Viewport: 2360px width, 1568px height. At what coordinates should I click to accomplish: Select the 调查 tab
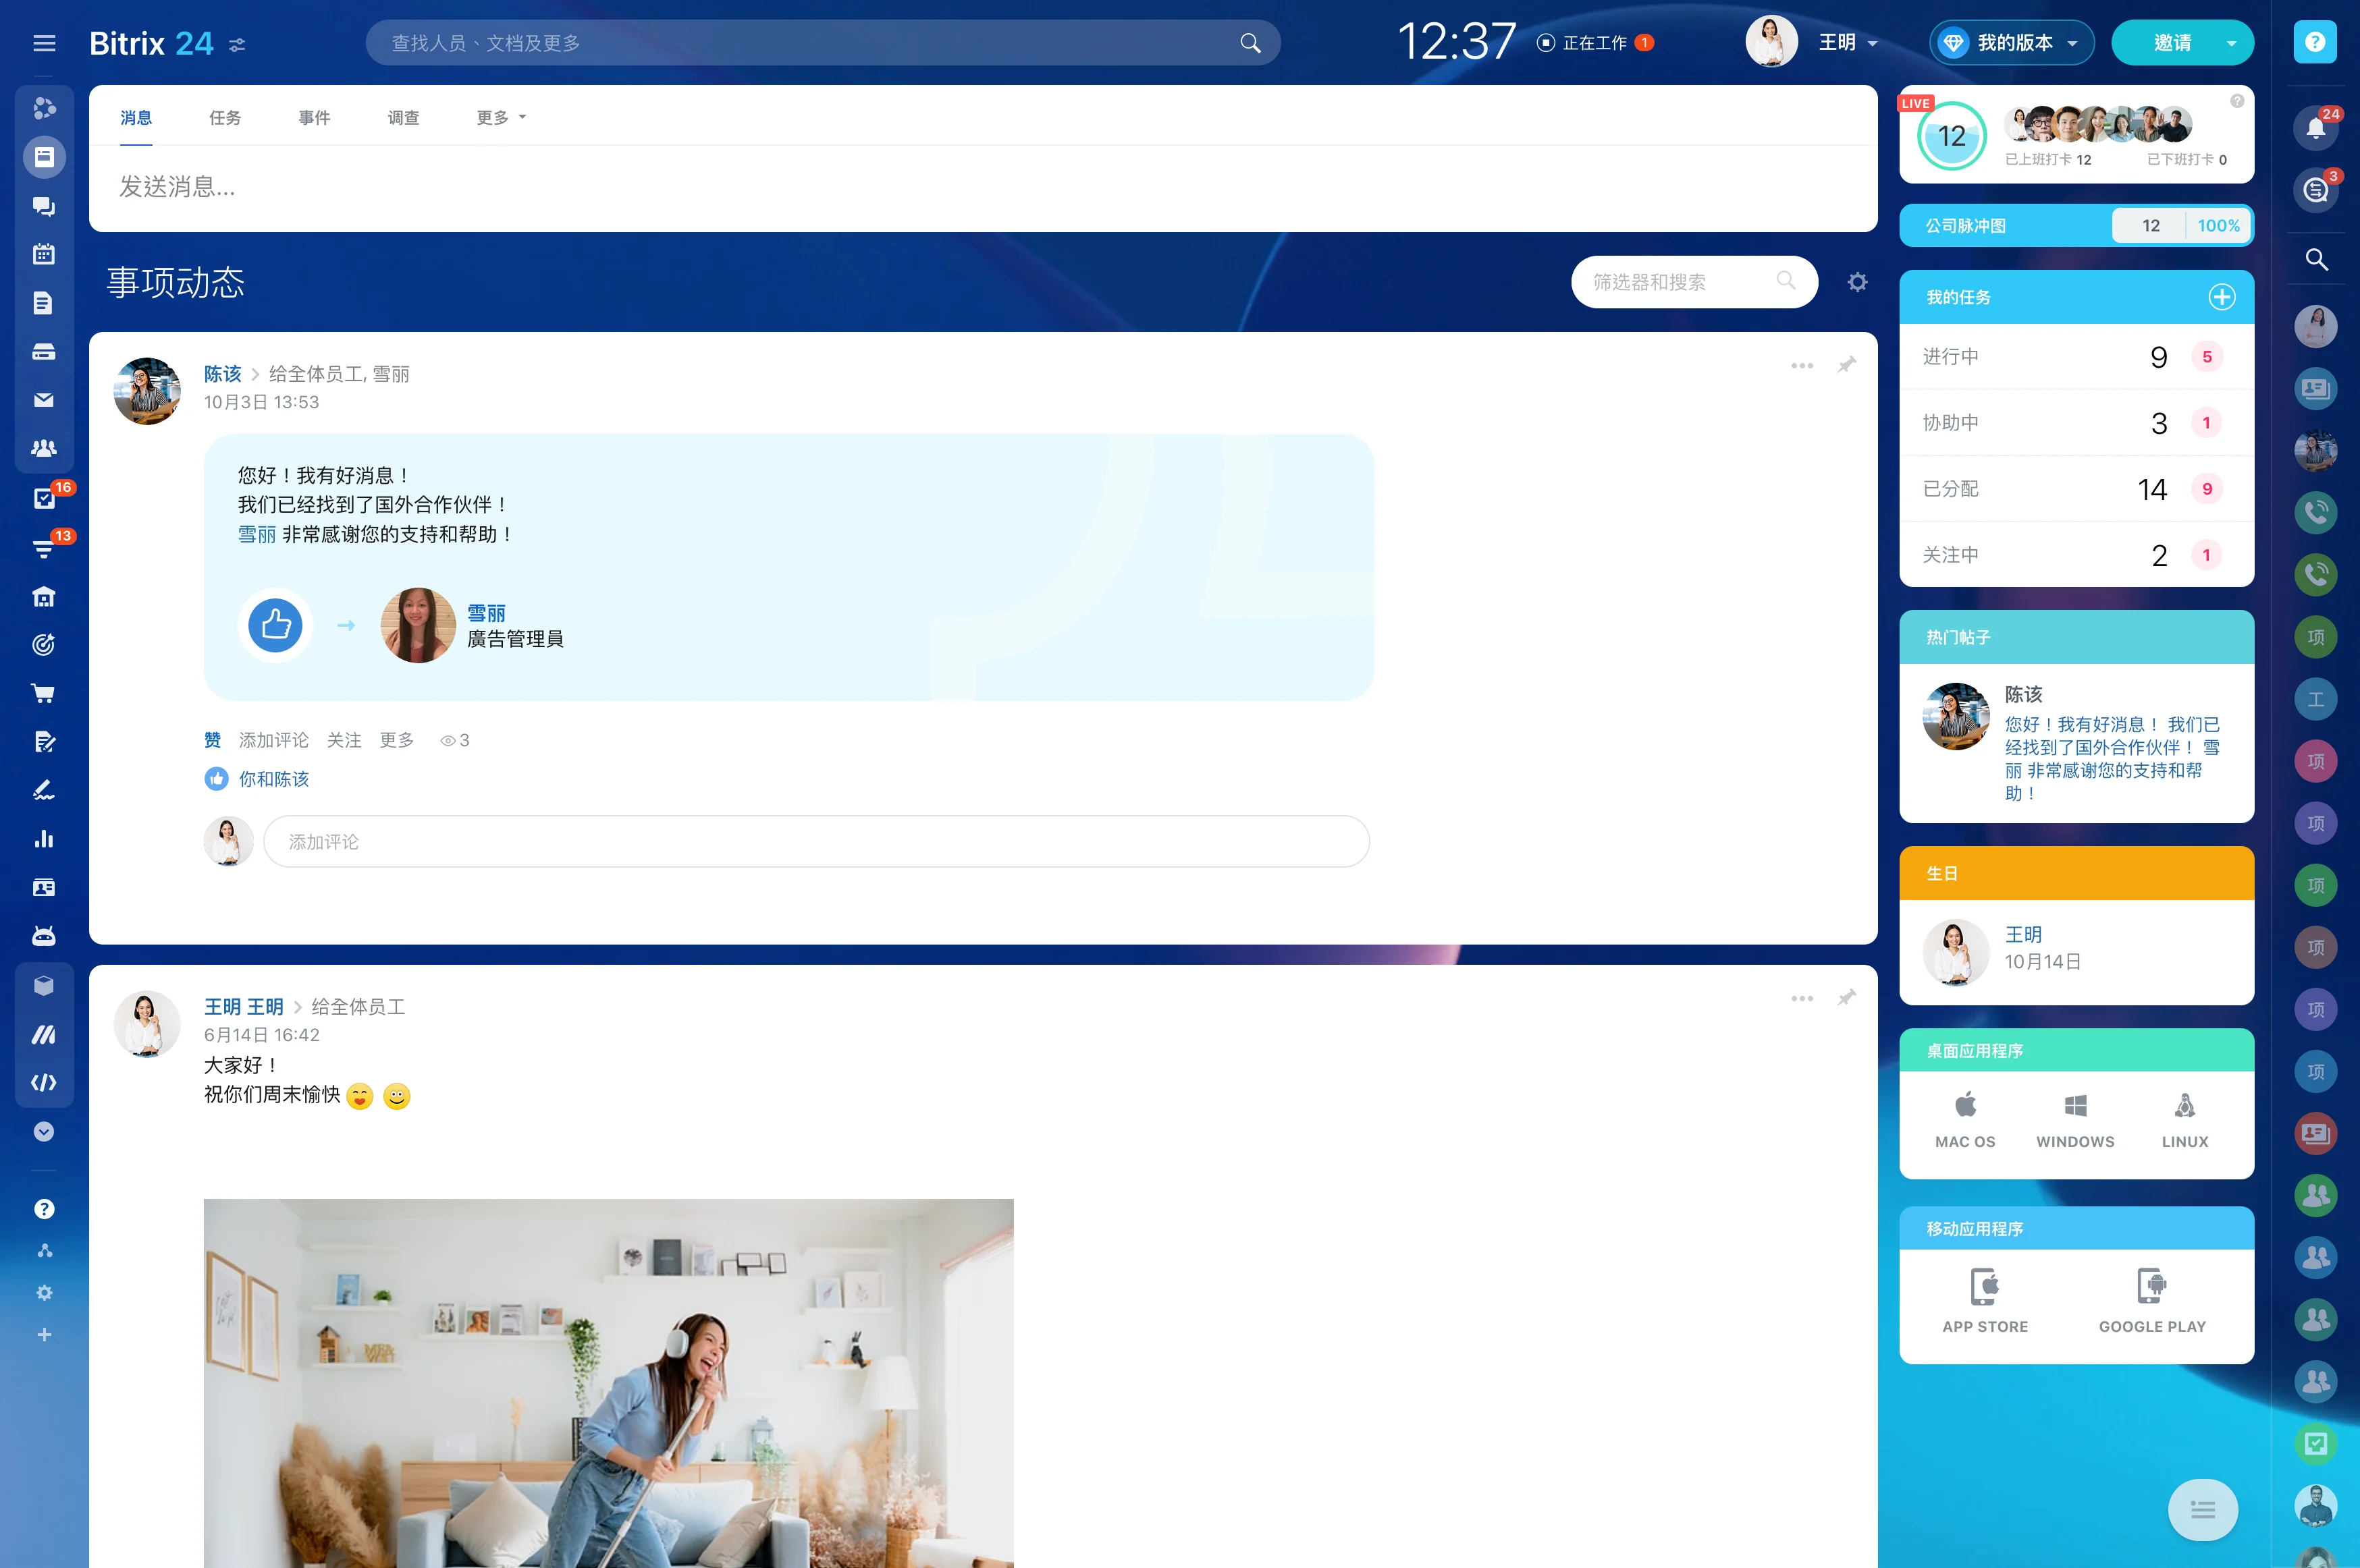pos(403,118)
